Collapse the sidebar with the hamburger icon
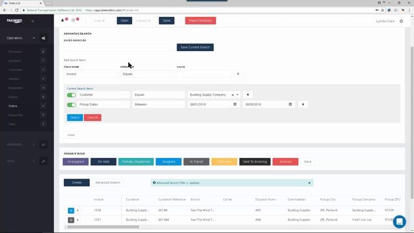Image resolution: width=414 pixels, height=233 pixels. click(33, 21)
